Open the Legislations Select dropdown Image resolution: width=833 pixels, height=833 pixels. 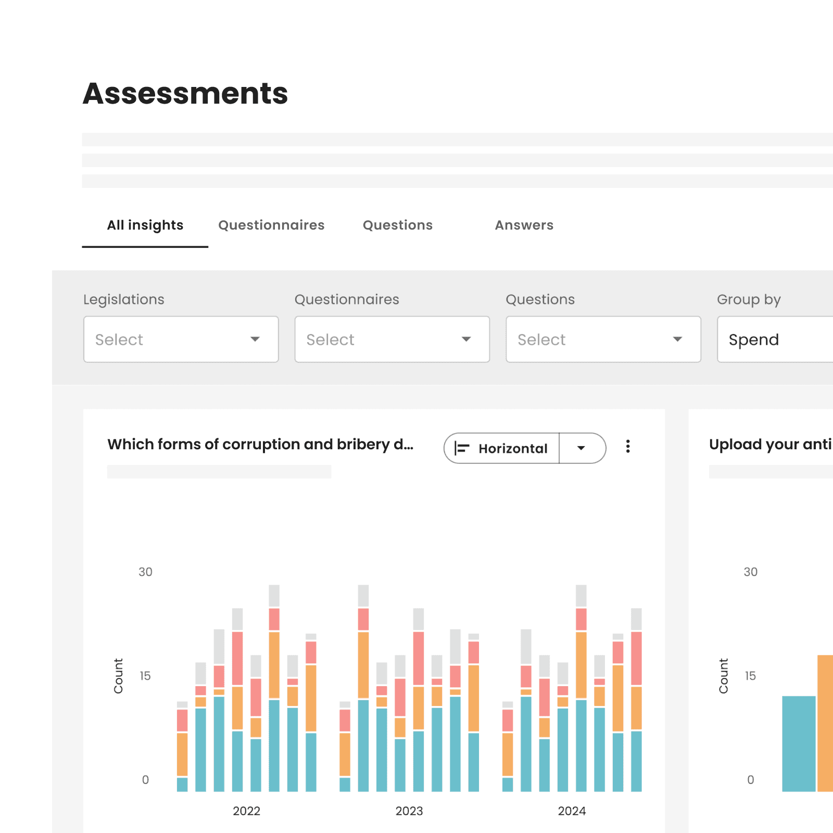[x=181, y=339]
